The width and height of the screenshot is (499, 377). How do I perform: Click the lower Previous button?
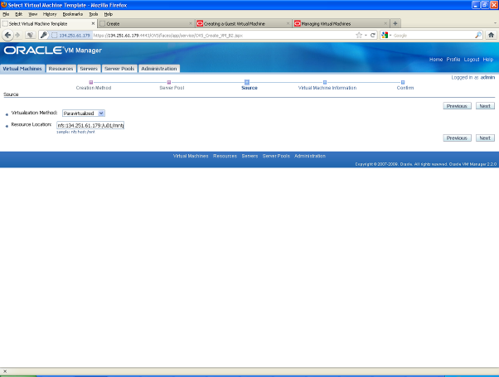tap(457, 138)
